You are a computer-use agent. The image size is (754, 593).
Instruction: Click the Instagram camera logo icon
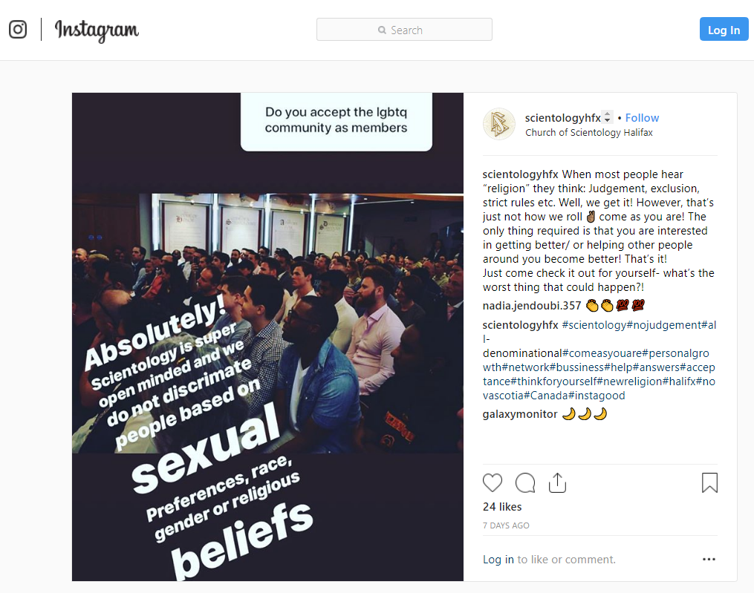click(x=18, y=29)
